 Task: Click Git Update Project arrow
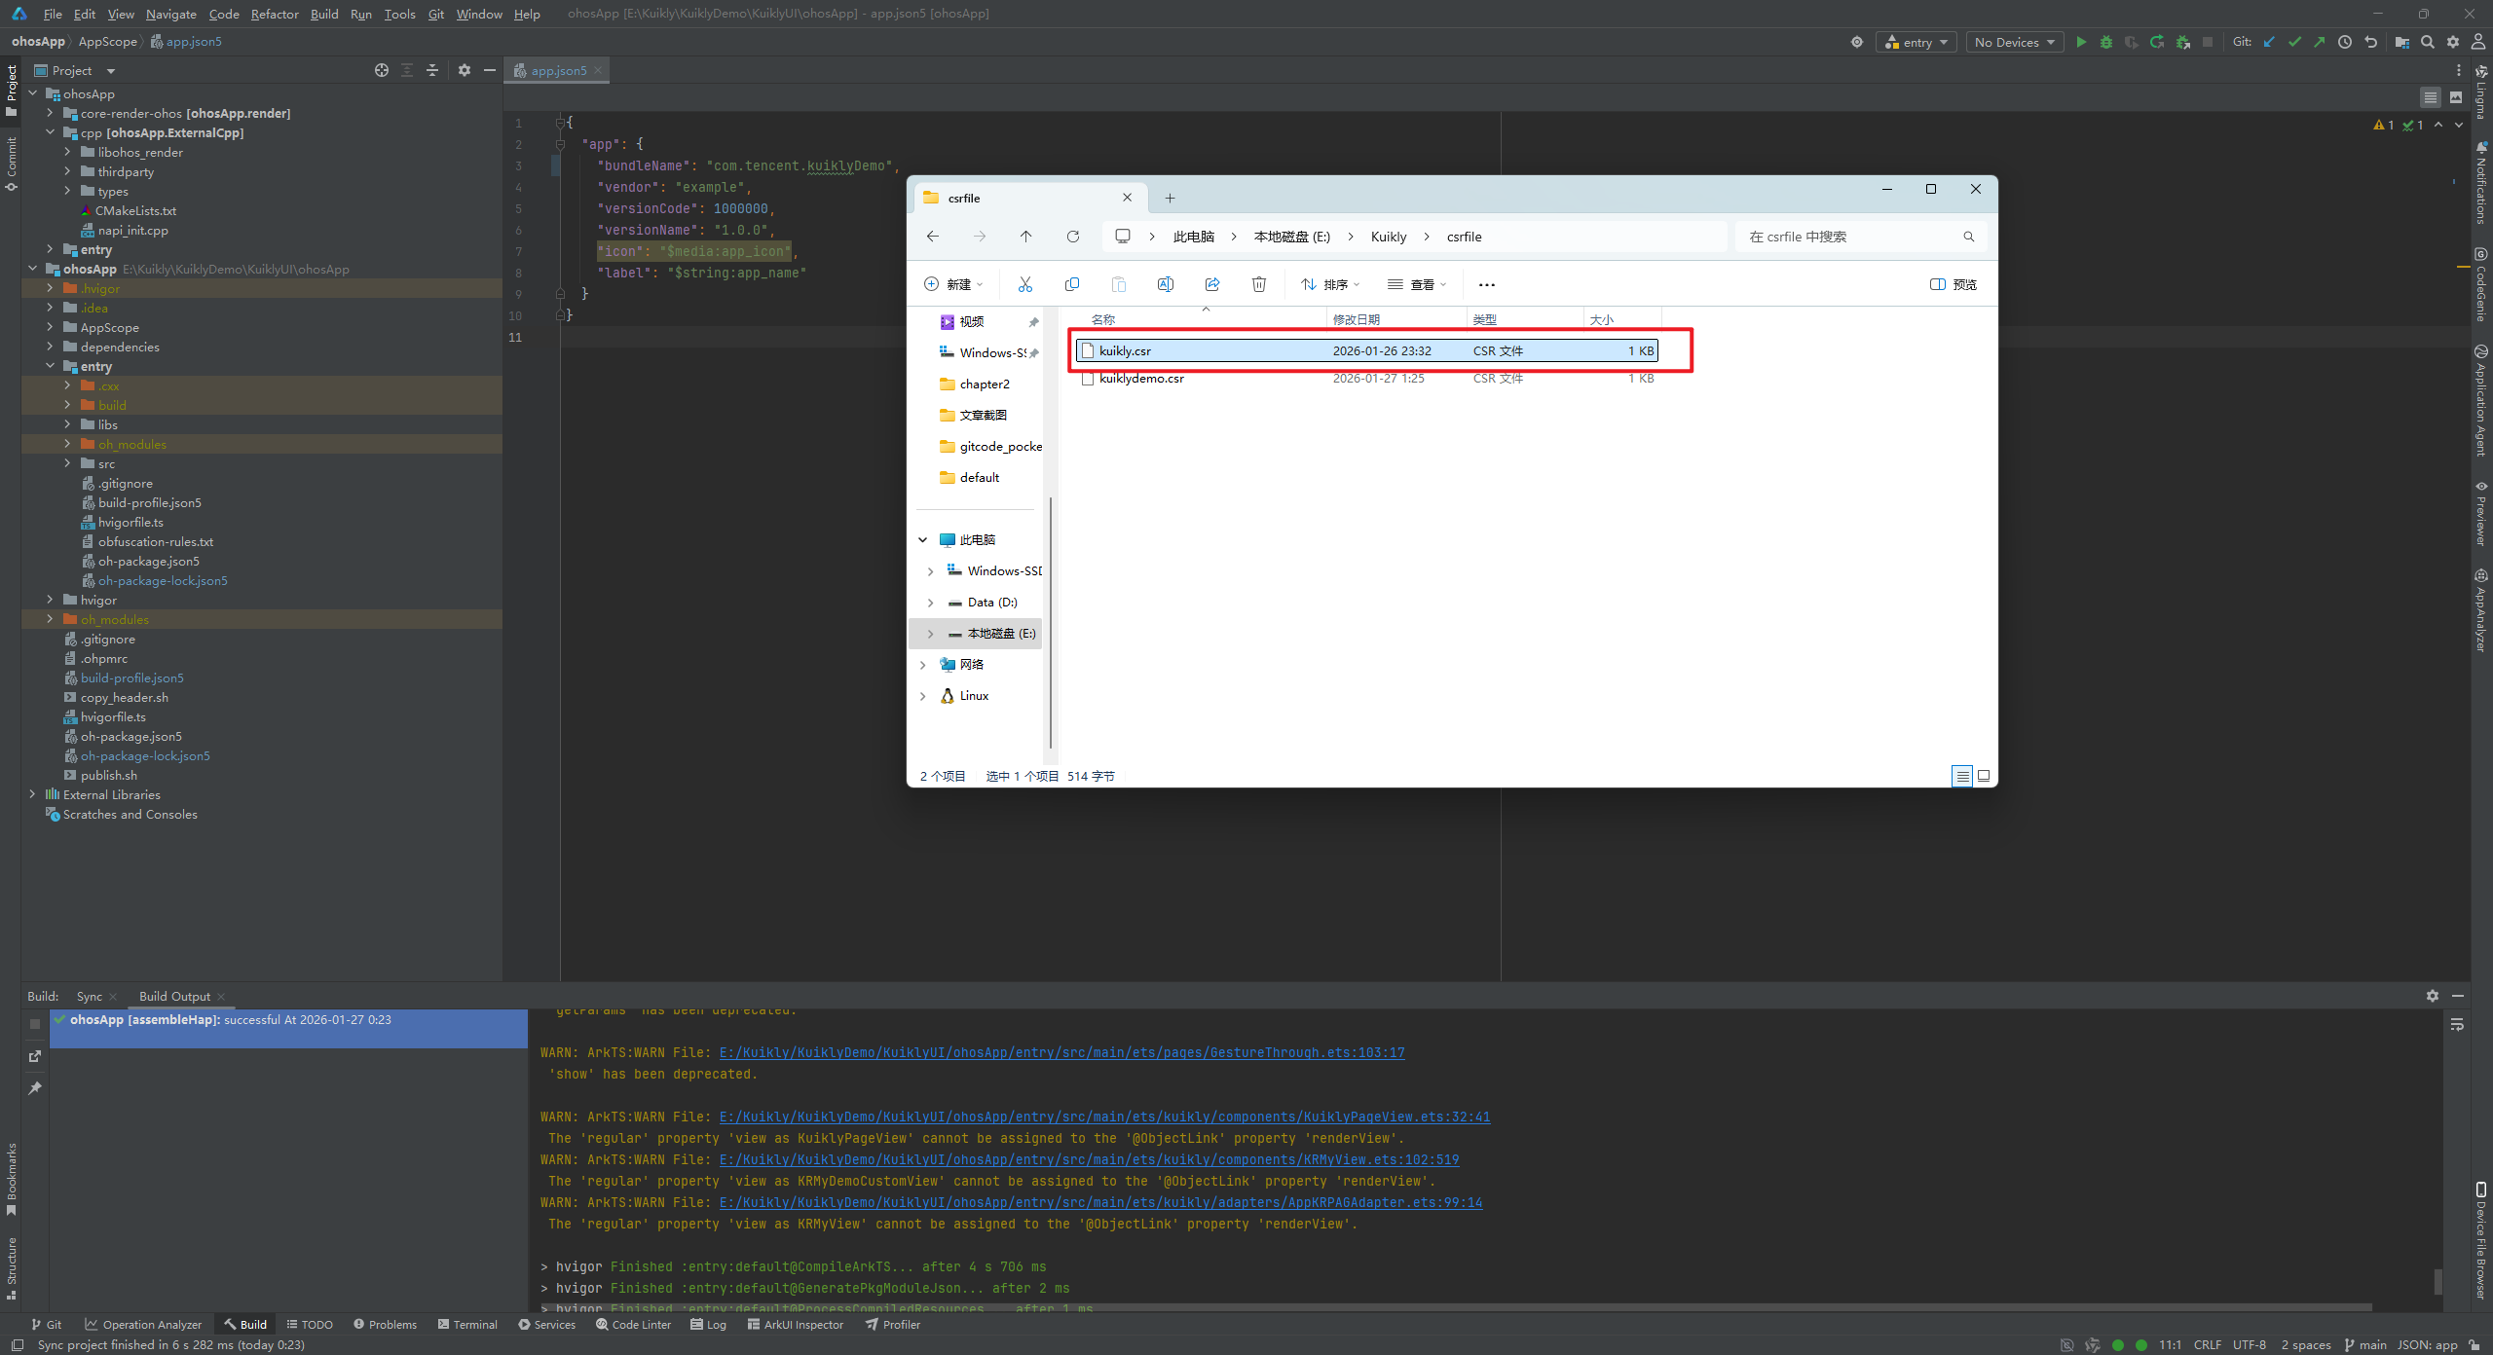[2269, 42]
